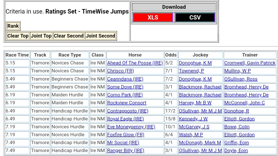This screenshot has width=278, height=156.
Task: View jockey Blackmore, Rachael for Some Dove
Action: click(200, 87)
